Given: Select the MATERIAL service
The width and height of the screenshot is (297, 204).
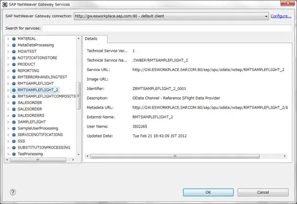Looking at the screenshot, I should point(27,39).
